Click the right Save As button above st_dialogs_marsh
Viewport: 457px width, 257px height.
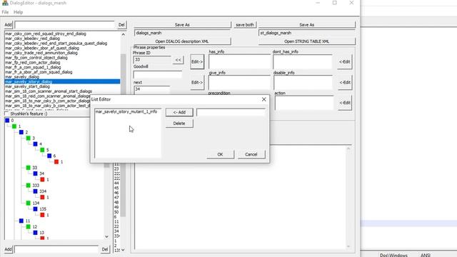(306, 25)
